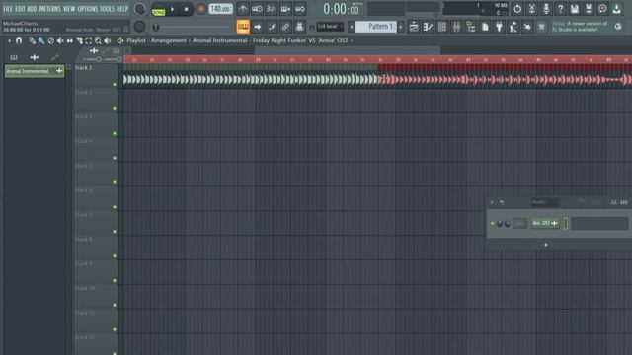The width and height of the screenshot is (632, 355).
Task: Toggle loop recording button
Action: coord(300,9)
